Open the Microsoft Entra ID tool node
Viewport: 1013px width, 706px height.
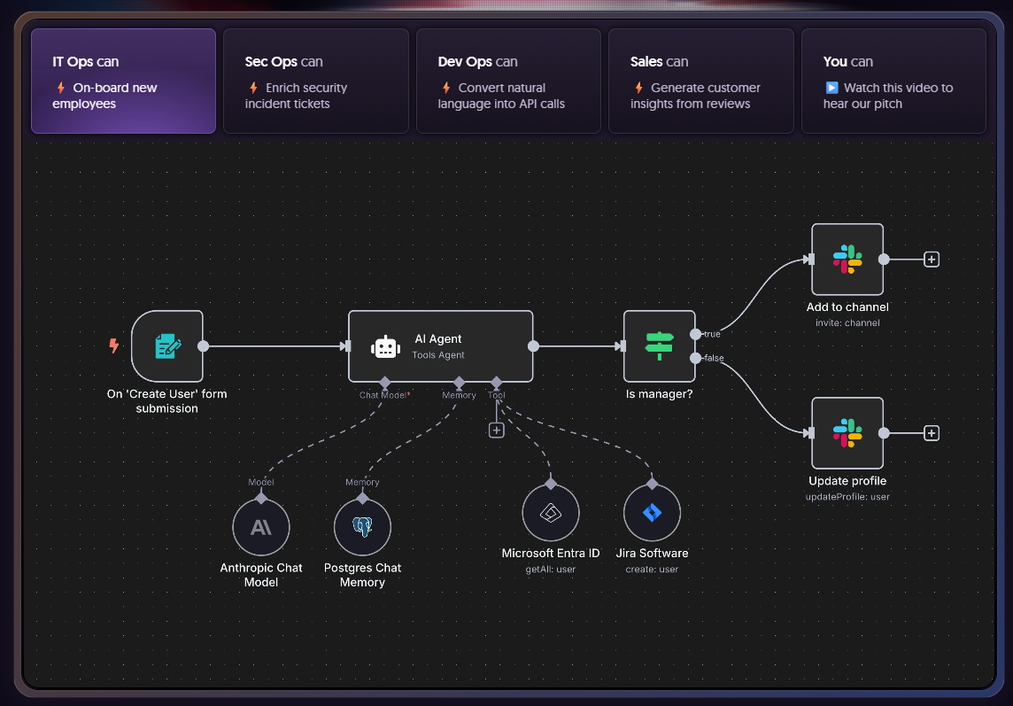[x=550, y=513]
